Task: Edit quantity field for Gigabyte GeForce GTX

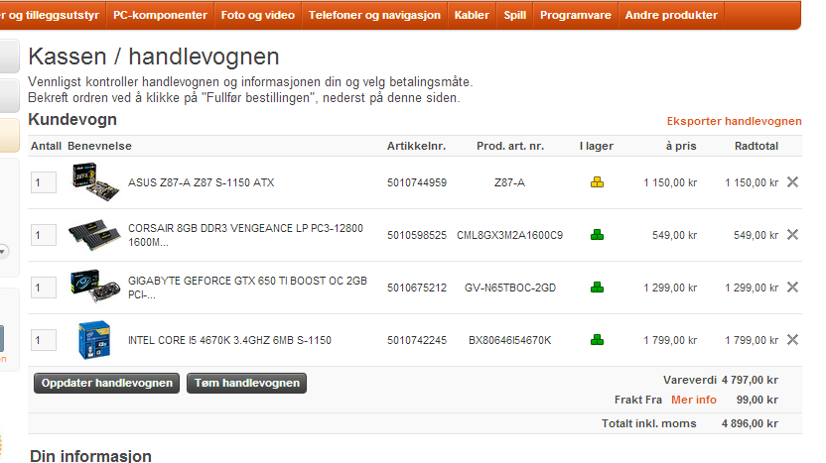Action: [44, 288]
